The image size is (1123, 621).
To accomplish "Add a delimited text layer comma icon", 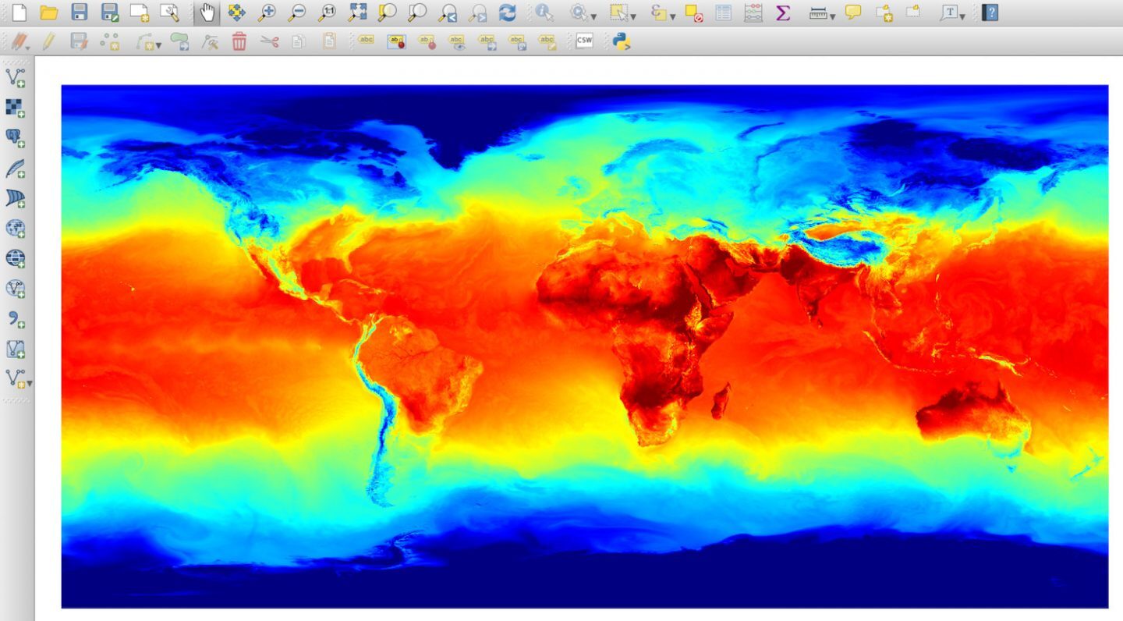I will 16,319.
